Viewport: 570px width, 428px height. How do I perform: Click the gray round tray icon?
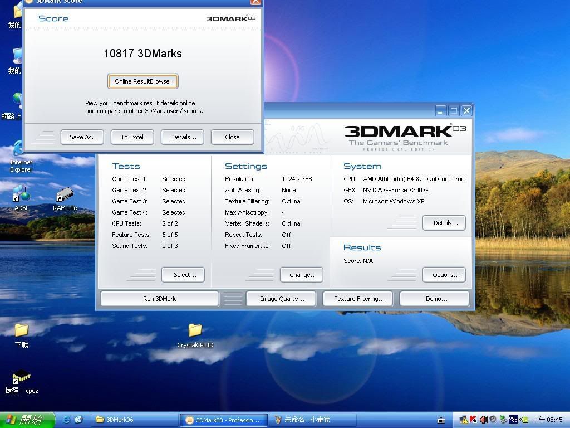pyautogui.click(x=493, y=419)
